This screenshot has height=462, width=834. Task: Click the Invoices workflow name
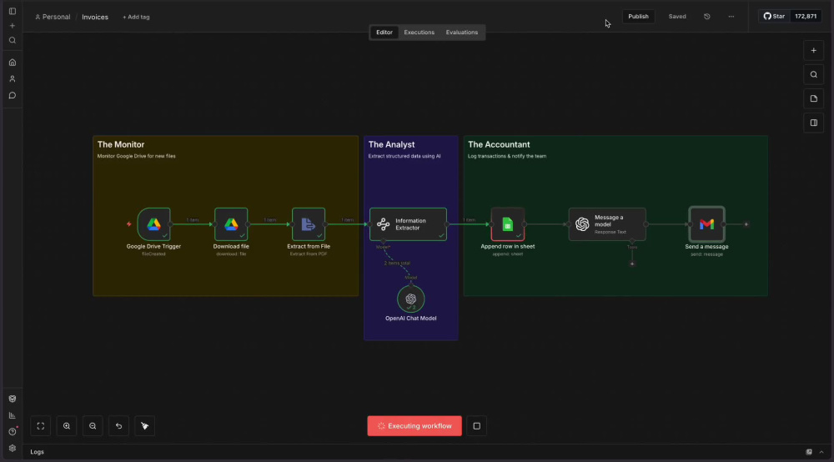(95, 17)
